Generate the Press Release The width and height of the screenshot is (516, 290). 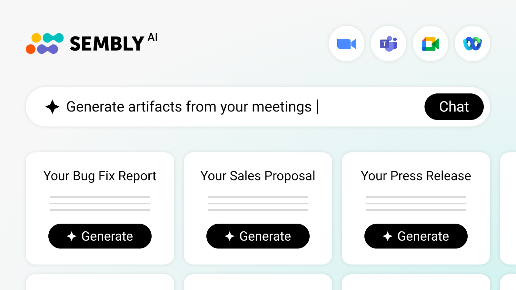tap(416, 236)
